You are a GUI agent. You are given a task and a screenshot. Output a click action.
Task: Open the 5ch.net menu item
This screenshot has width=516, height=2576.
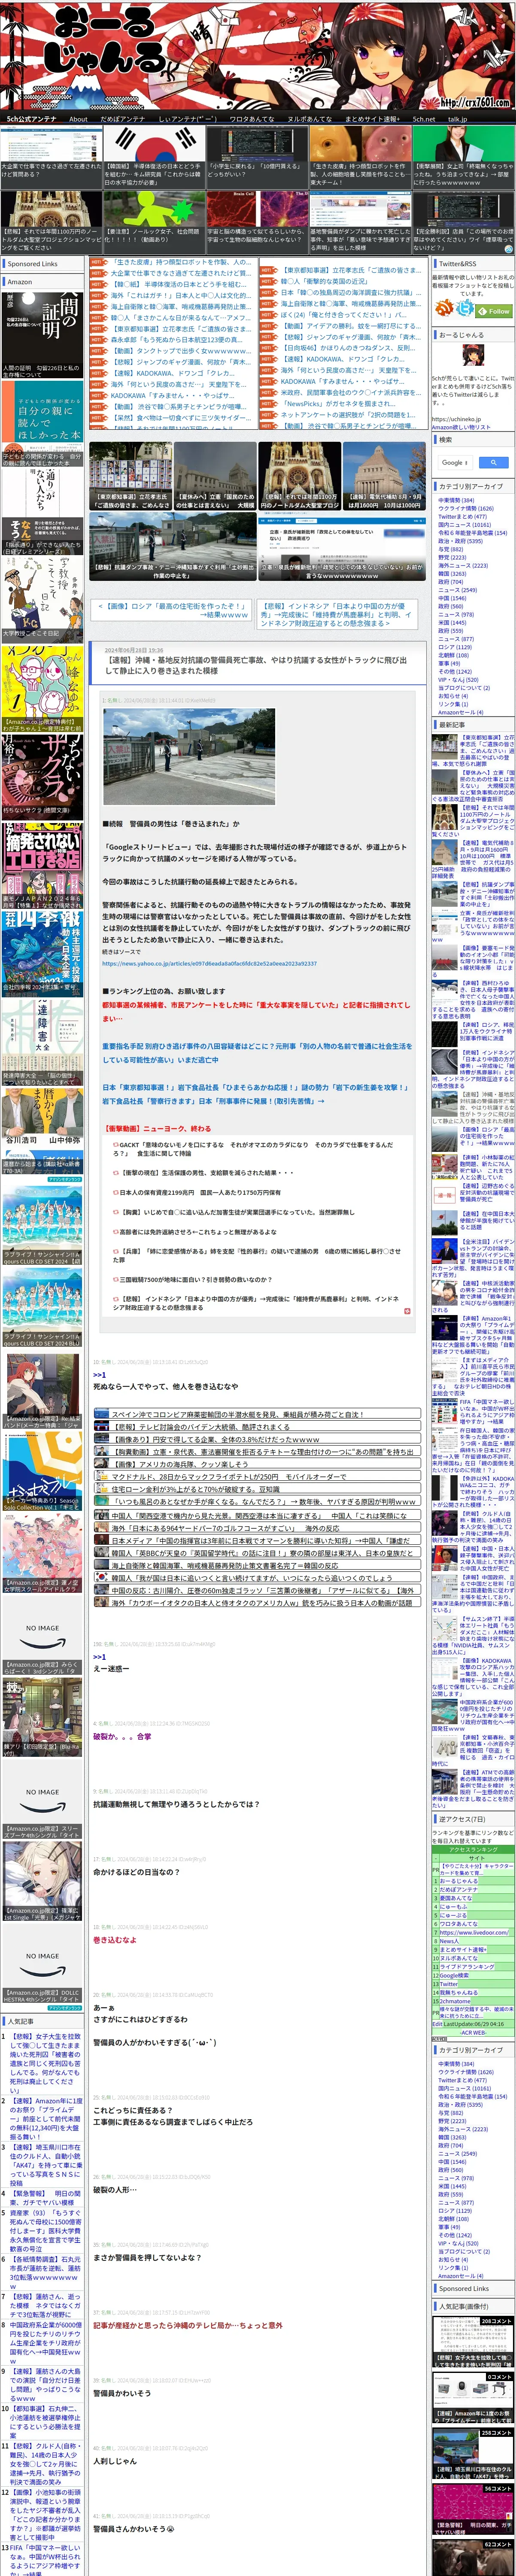424,119
